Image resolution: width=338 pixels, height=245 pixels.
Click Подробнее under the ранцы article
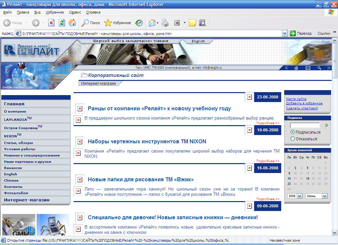(x=268, y=123)
